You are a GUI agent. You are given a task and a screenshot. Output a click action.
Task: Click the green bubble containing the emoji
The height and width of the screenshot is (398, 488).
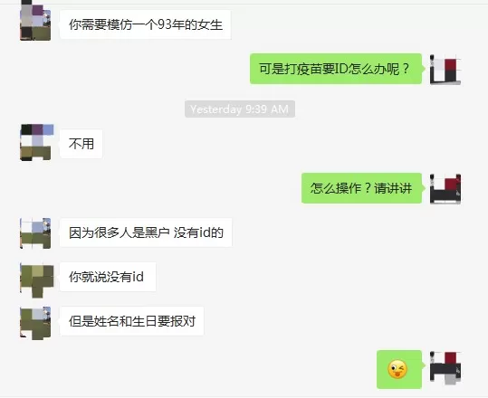(399, 369)
